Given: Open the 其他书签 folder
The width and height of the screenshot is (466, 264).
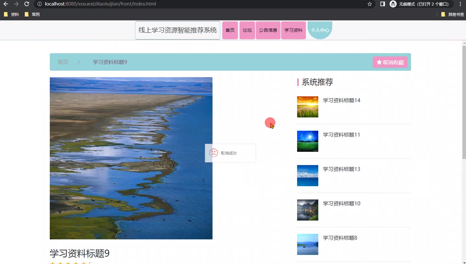Looking at the screenshot, I should click(452, 15).
